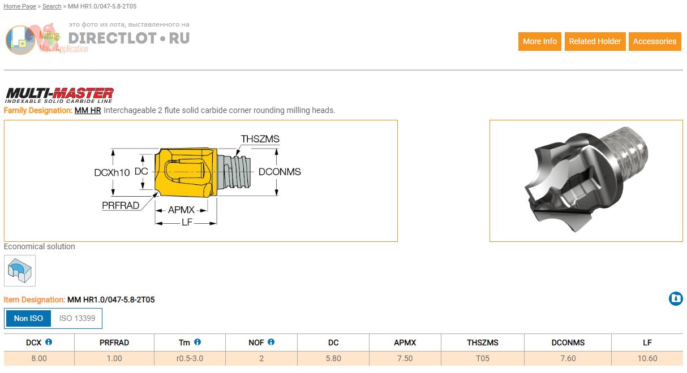This screenshot has width=687, height=373.
Task: Select the LF value 10.60
Action: (x=647, y=358)
